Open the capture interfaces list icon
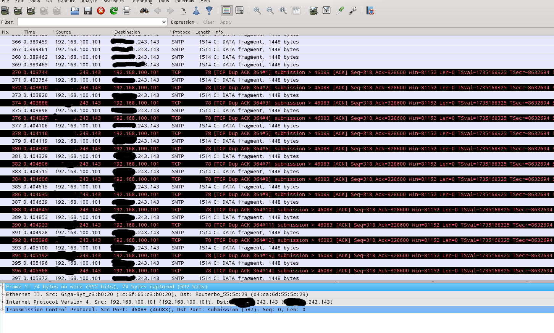Viewport: 554px width, 333px height. [x=5, y=11]
